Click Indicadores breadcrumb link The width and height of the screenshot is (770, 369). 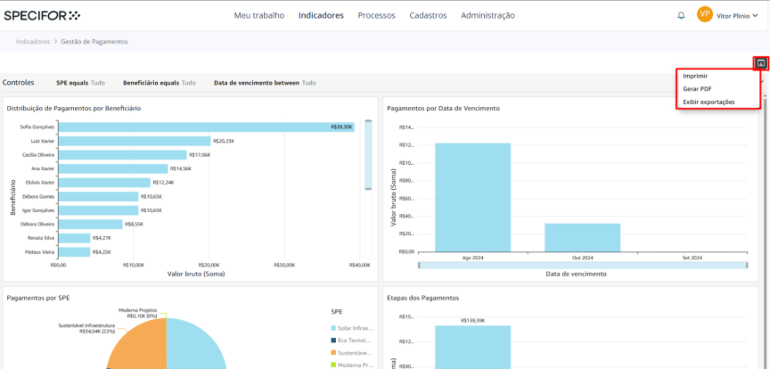33,42
